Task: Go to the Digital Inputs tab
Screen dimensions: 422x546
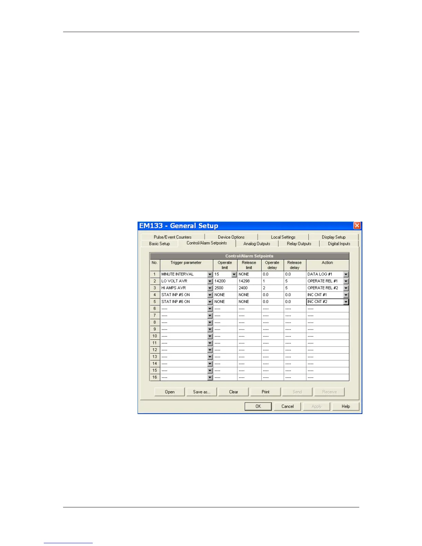Action: [x=339, y=244]
